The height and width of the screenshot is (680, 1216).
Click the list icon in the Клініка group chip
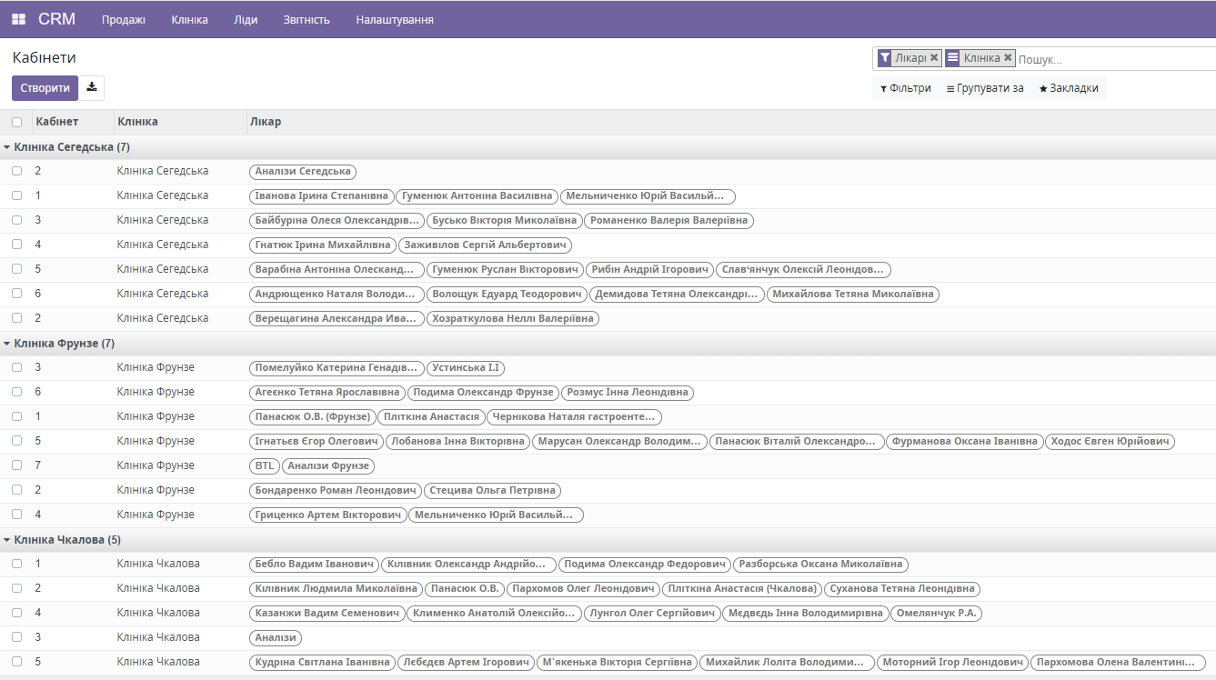pyautogui.click(x=952, y=57)
